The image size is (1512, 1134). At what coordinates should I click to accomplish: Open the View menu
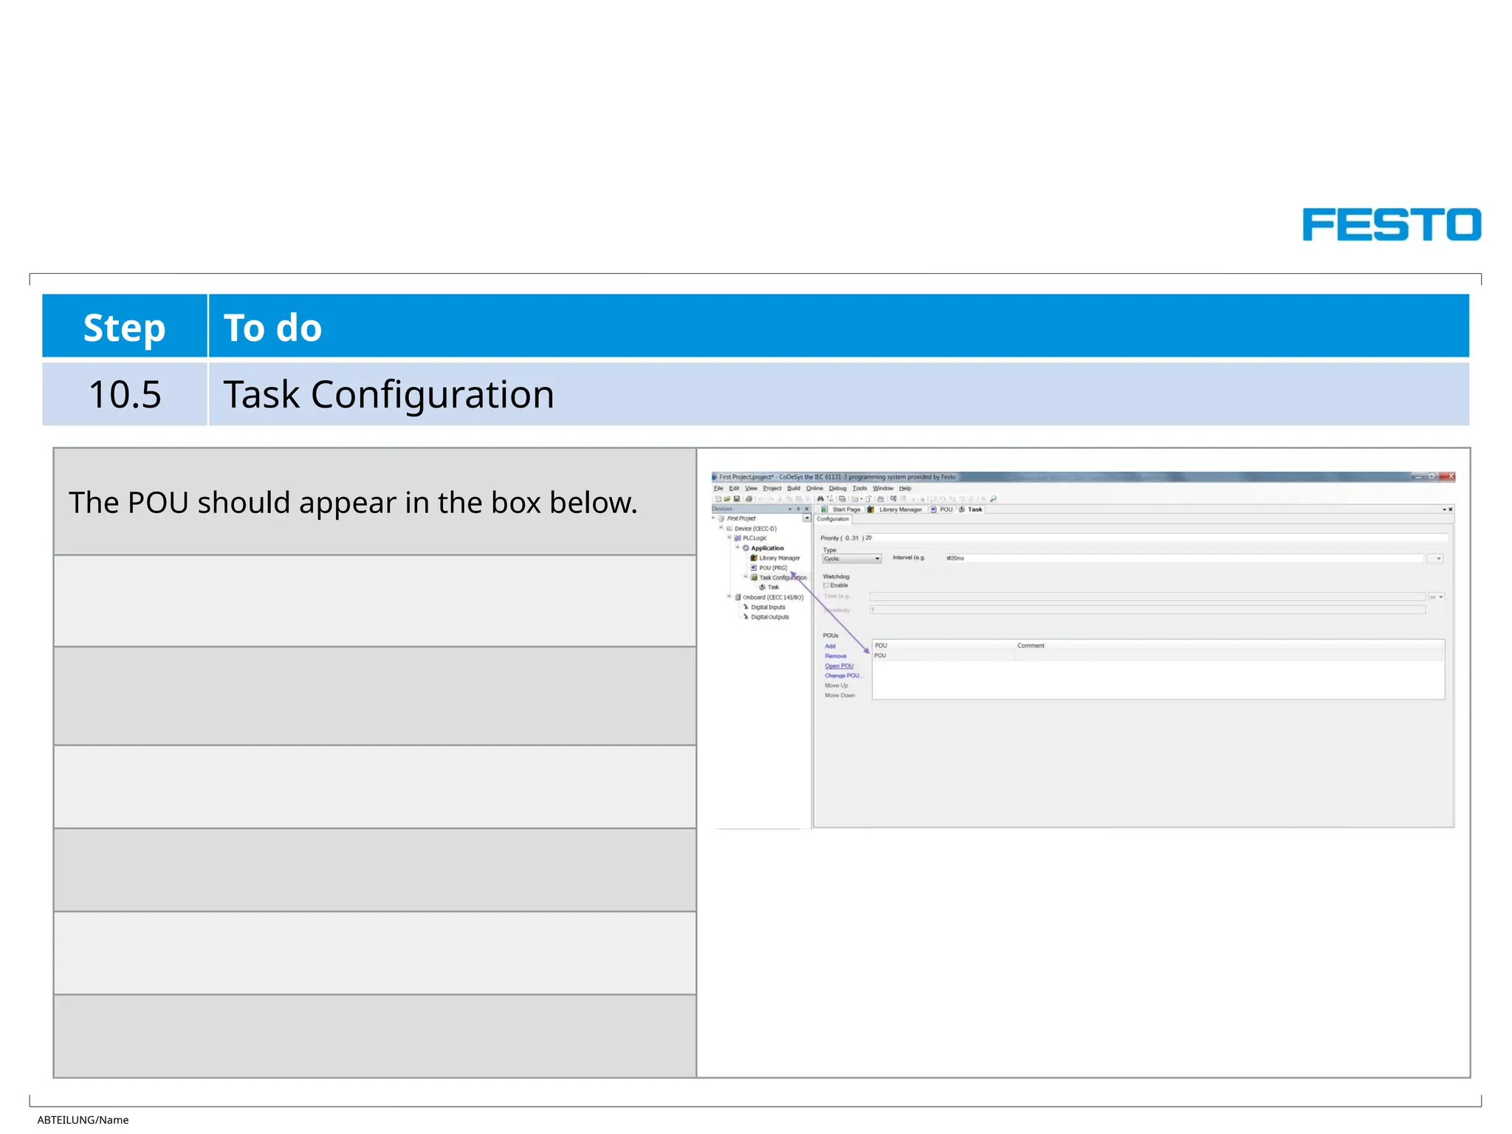pos(751,488)
